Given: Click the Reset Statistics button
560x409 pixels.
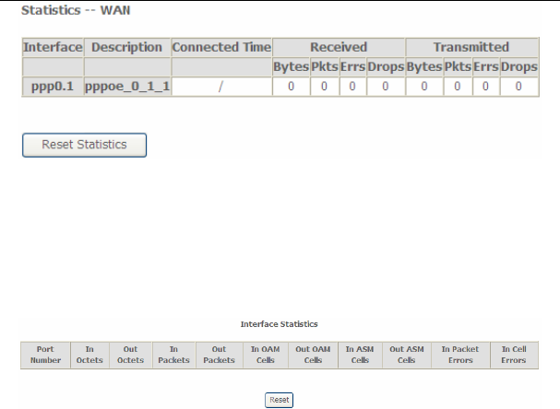Looking at the screenshot, I should click(x=84, y=145).
